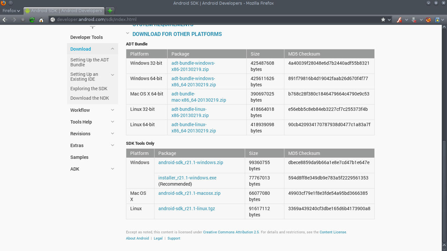Open the Legal footer link
Viewport: 447px width, 251px height.
(158, 238)
